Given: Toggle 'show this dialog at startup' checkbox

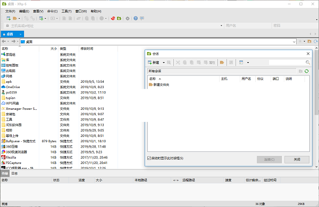Looking at the screenshot, I should [149, 158].
